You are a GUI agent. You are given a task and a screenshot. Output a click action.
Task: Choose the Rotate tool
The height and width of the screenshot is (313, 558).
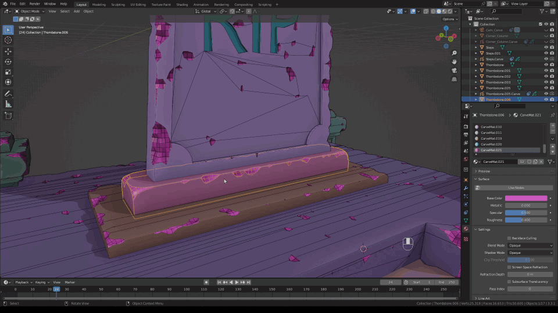(x=8, y=61)
